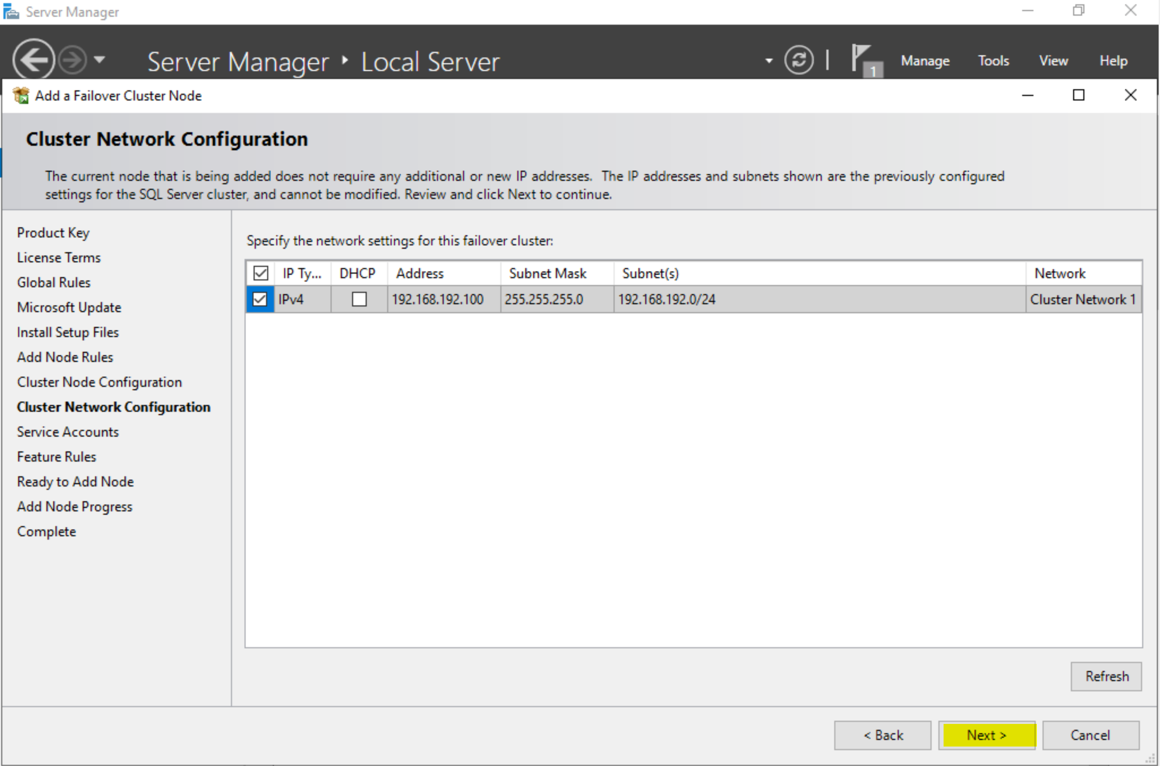Go to Ready to Add Node step
The width and height of the screenshot is (1160, 766).
75,482
